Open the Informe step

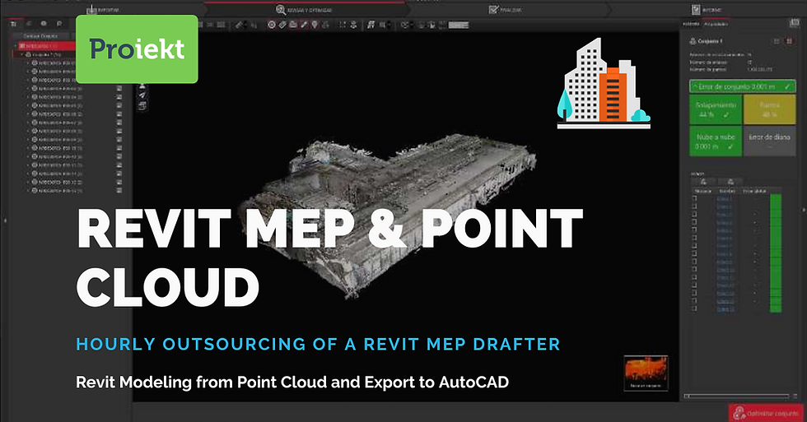(x=707, y=9)
